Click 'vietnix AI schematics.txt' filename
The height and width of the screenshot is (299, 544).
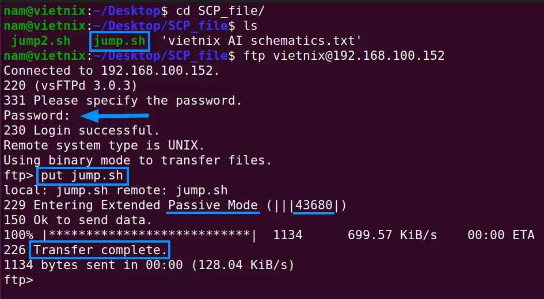pos(261,41)
